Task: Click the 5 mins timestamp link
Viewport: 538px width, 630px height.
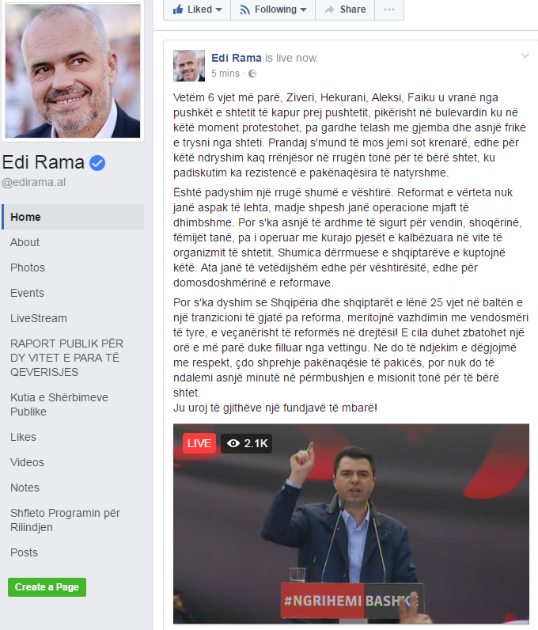Action: (x=225, y=74)
